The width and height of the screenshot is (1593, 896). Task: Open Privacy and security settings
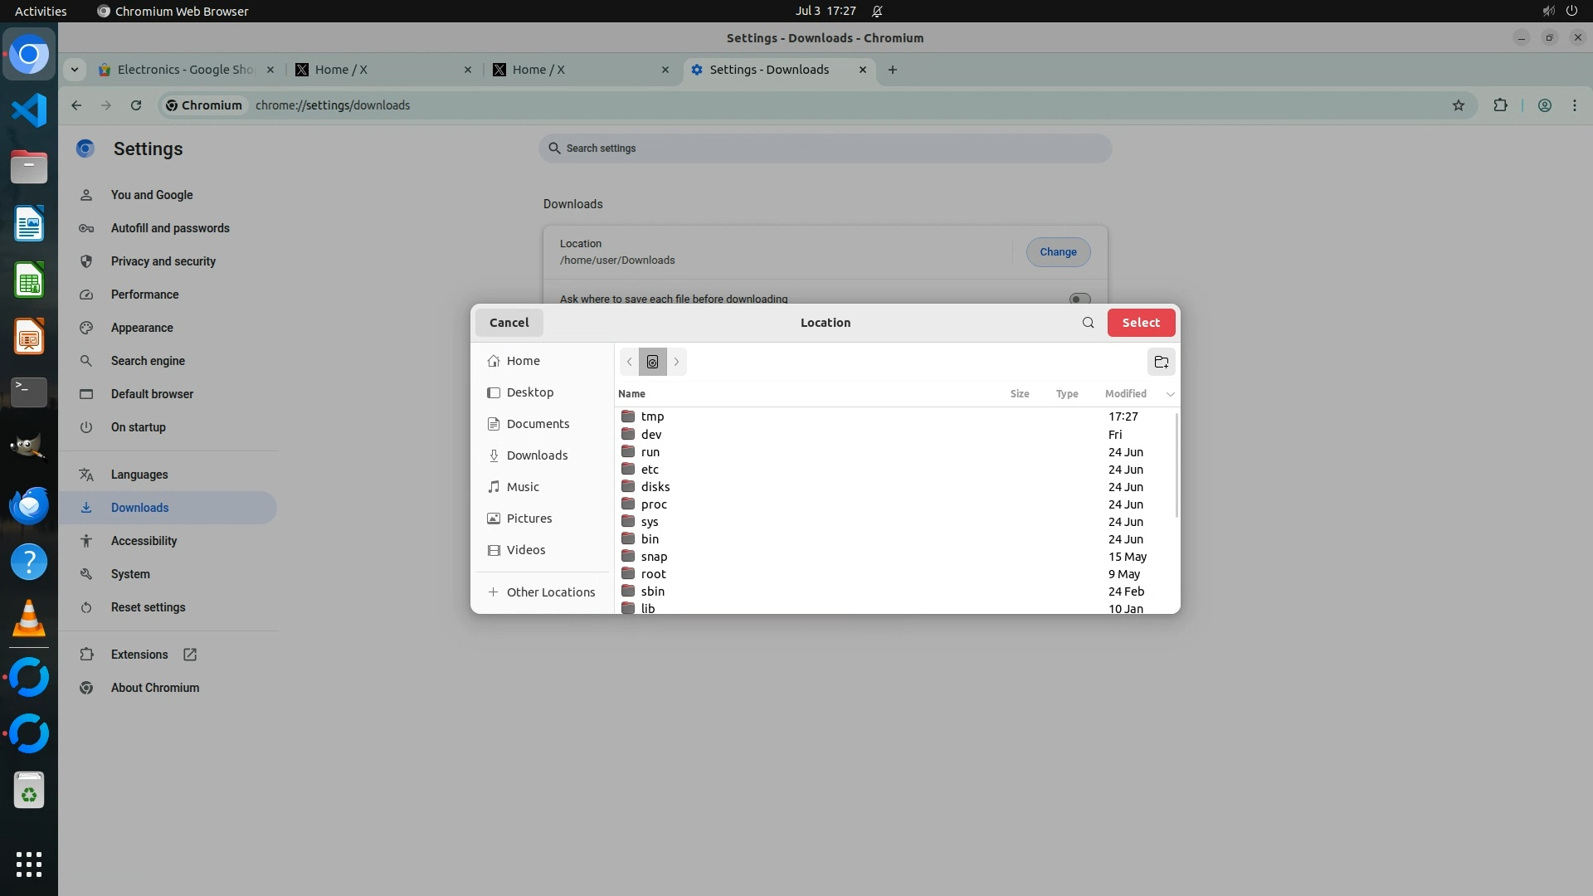click(163, 261)
